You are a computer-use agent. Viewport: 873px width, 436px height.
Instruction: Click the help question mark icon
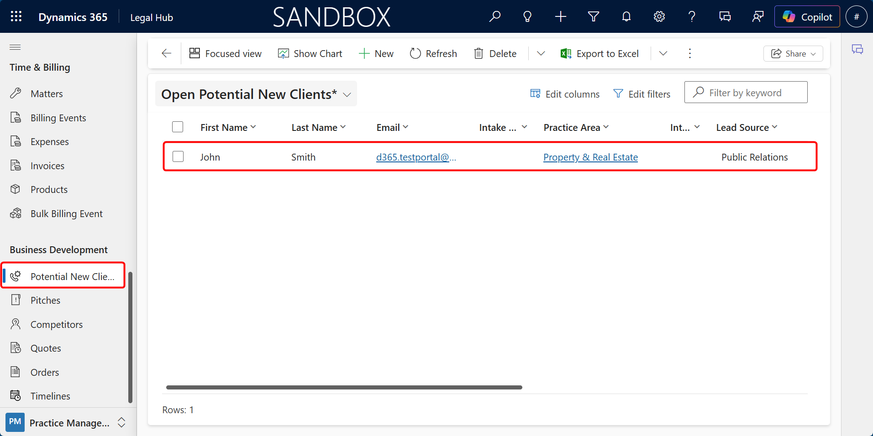[692, 17]
